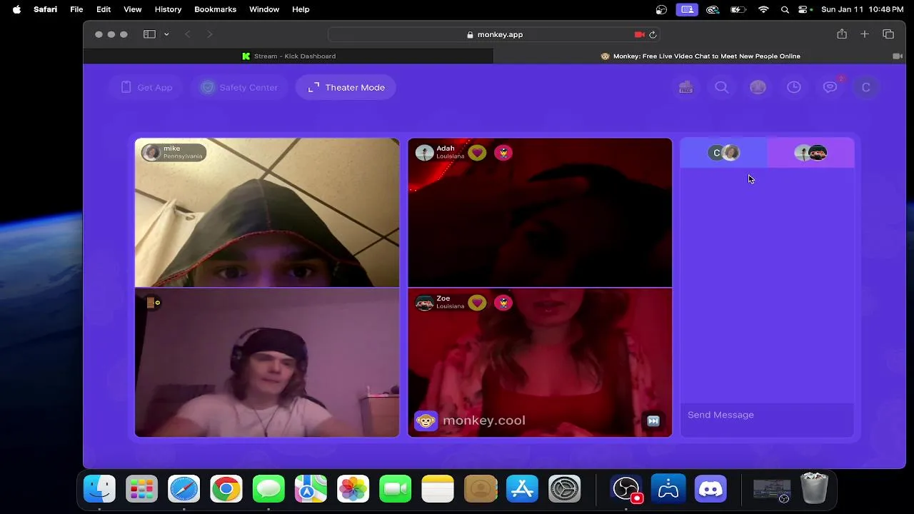Open the Apple menu
Viewport: 914px width, 514px height.
(16, 9)
